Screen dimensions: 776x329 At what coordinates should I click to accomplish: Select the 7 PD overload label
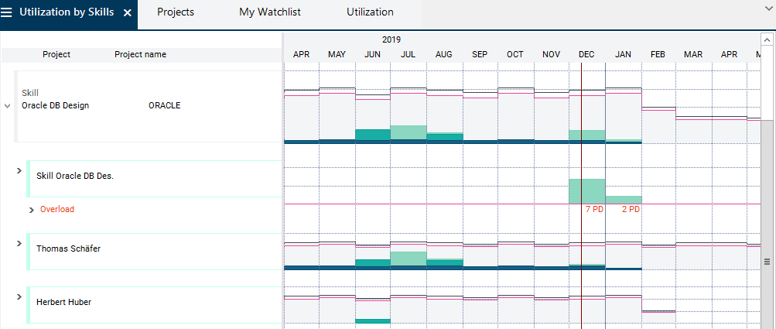click(594, 210)
